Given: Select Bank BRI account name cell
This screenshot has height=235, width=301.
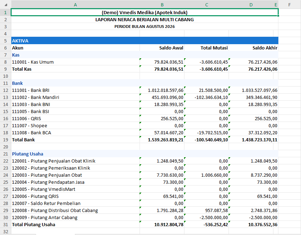Looking at the screenshot, I should [76, 90].
